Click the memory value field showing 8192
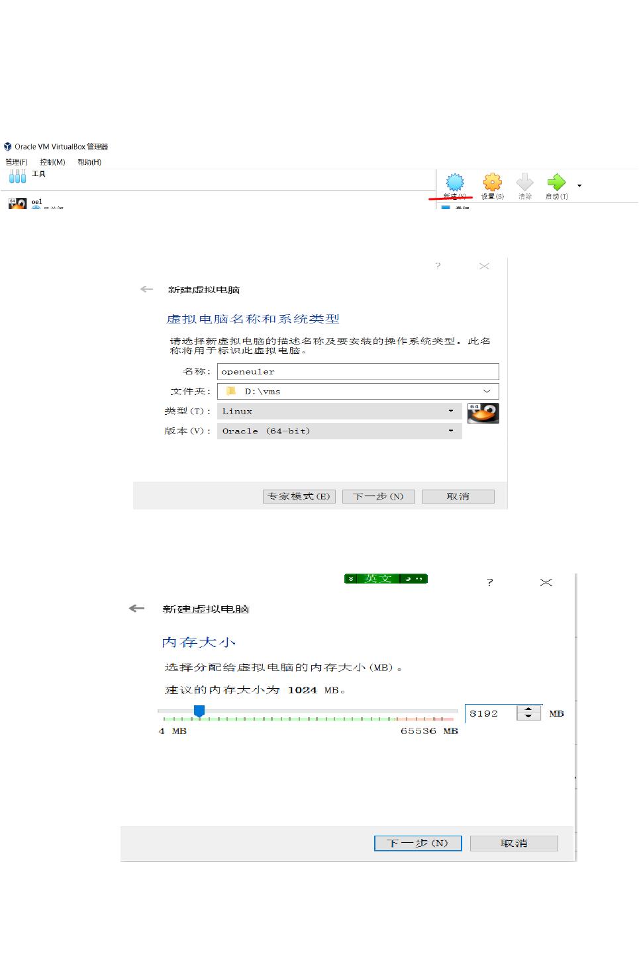639x964 pixels. tap(490, 713)
